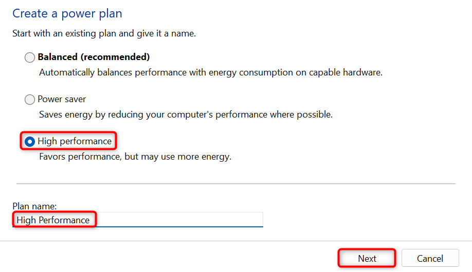Select the Balanced (recommended) radio button
This screenshot has height=272, width=472.
30,57
